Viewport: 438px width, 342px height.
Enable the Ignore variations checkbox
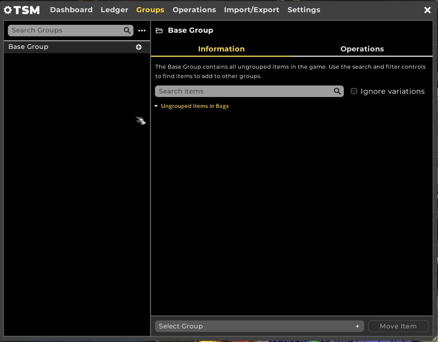(354, 91)
